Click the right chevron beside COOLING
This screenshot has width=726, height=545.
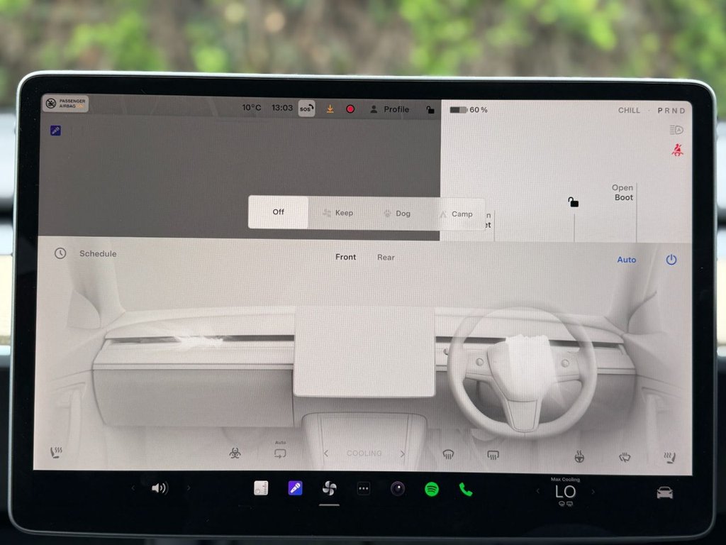(402, 453)
